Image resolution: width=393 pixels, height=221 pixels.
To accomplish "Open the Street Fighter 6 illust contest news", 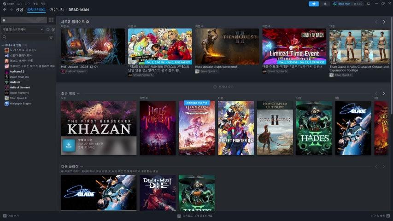I will [160, 47].
